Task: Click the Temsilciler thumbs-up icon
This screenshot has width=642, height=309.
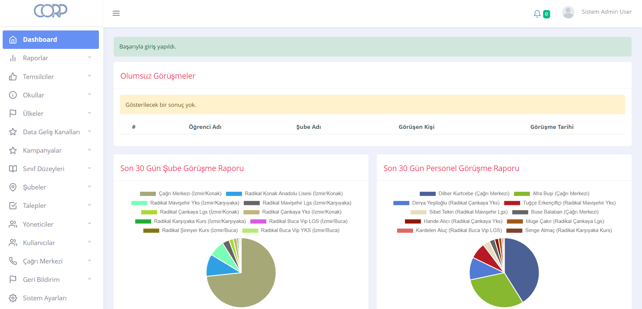Action: coord(13,77)
